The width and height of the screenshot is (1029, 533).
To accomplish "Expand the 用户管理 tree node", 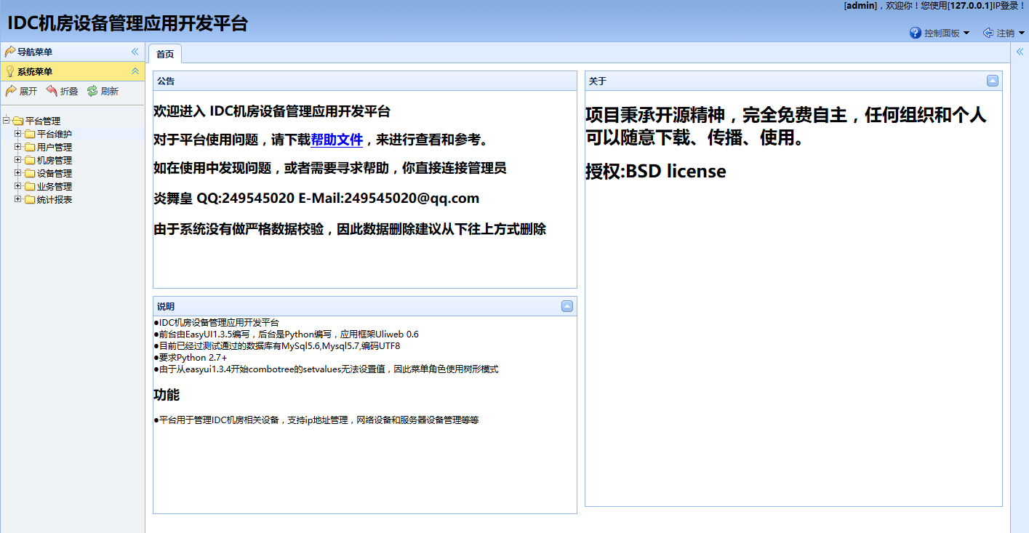I will point(18,147).
